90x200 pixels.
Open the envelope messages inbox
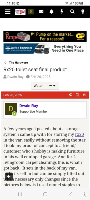(41, 12)
